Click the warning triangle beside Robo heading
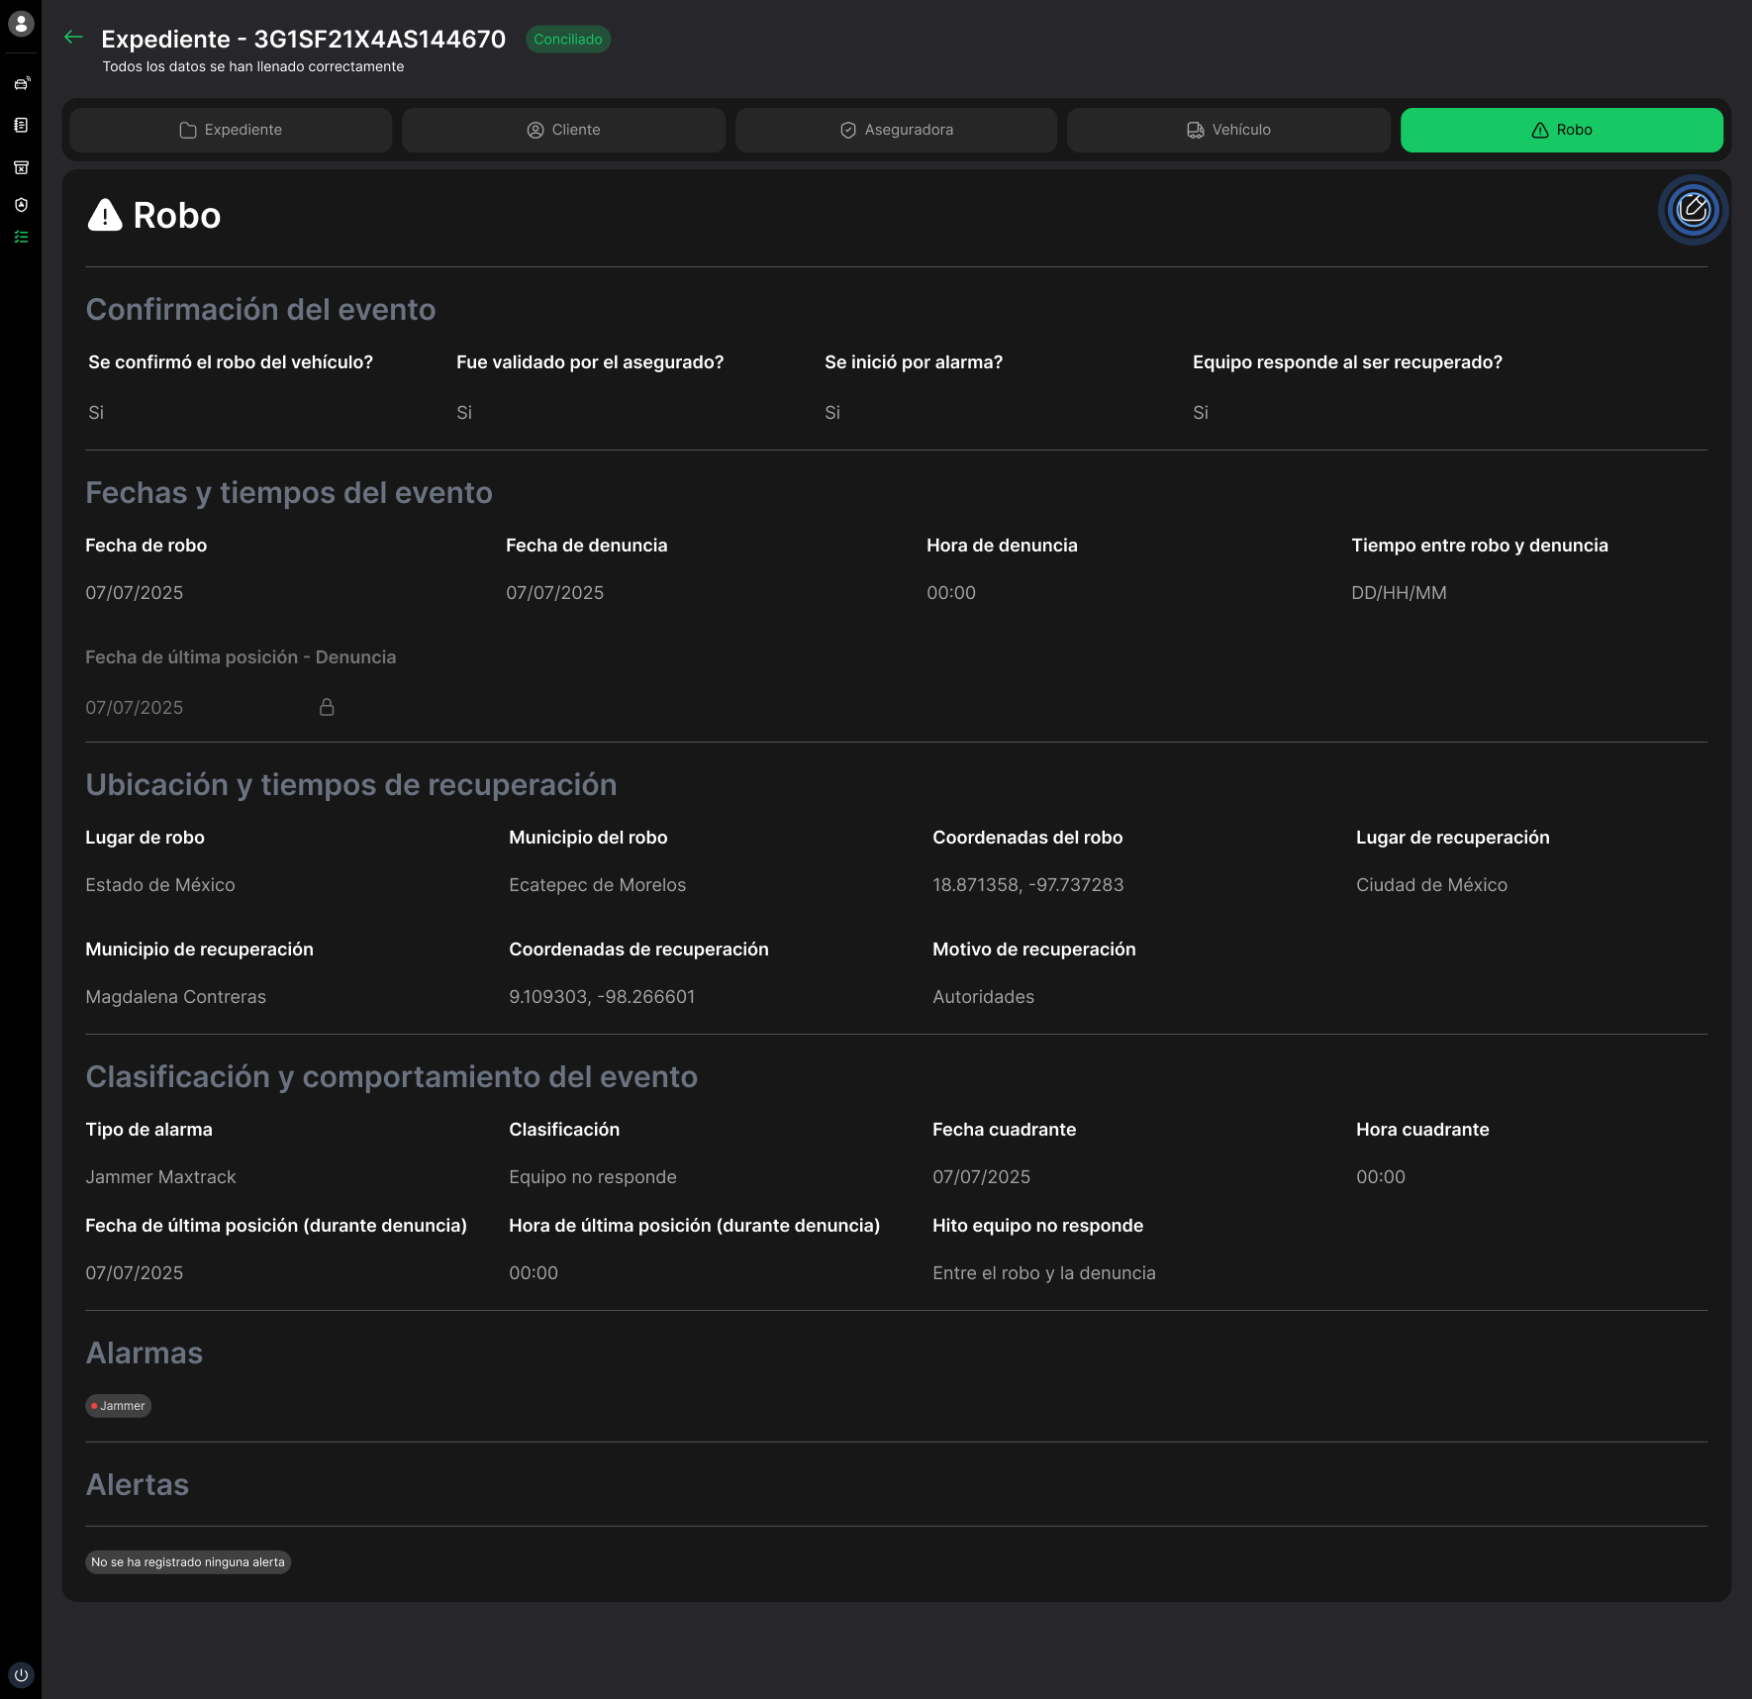 pyautogui.click(x=105, y=215)
